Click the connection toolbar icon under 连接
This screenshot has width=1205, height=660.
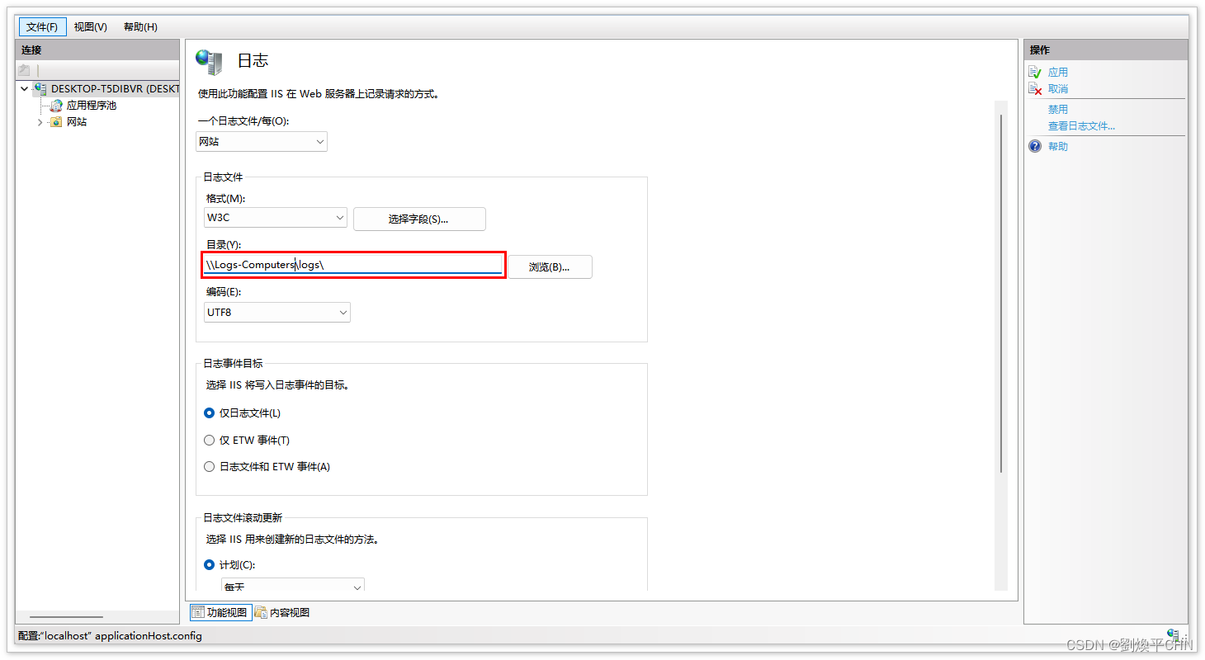[25, 71]
